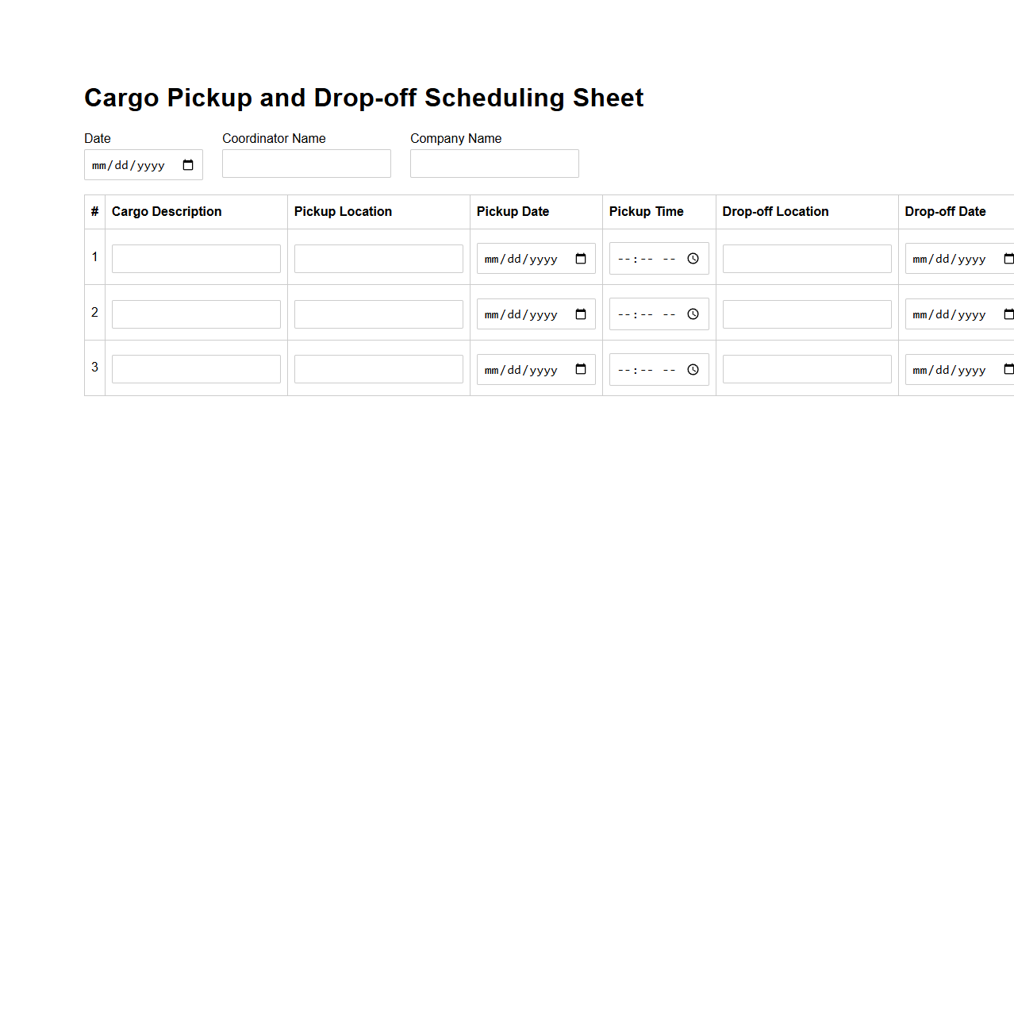Open the clock icon for row 2 Pickup Time

(x=691, y=314)
